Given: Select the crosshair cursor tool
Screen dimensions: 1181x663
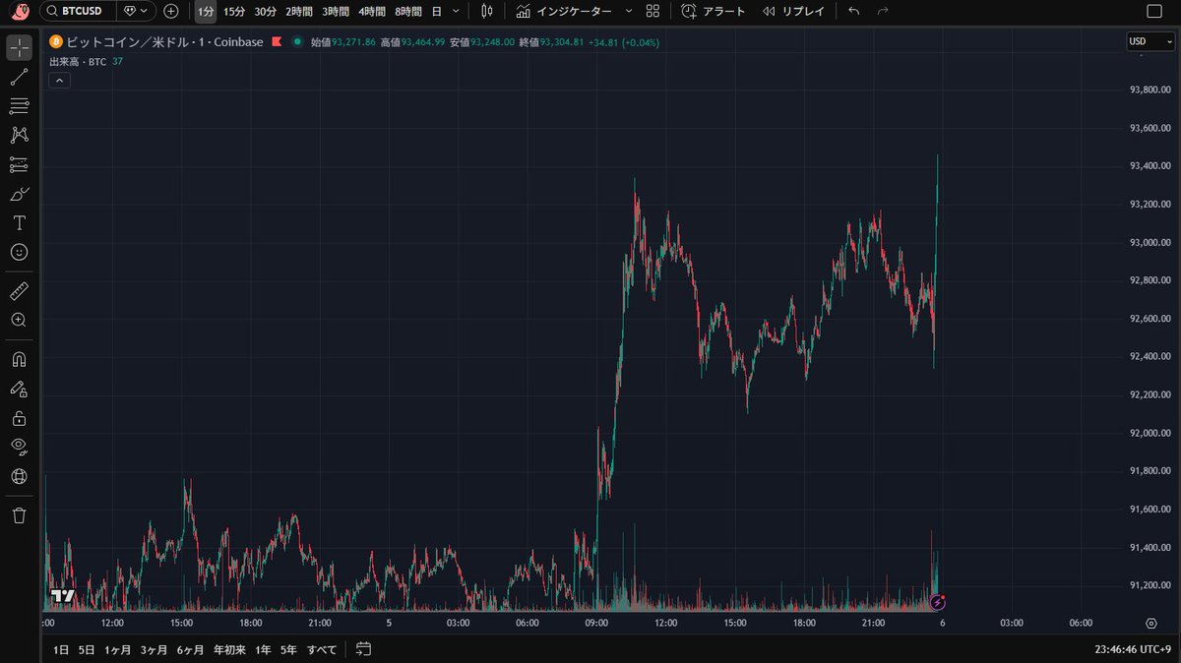Looking at the screenshot, I should tap(19, 48).
